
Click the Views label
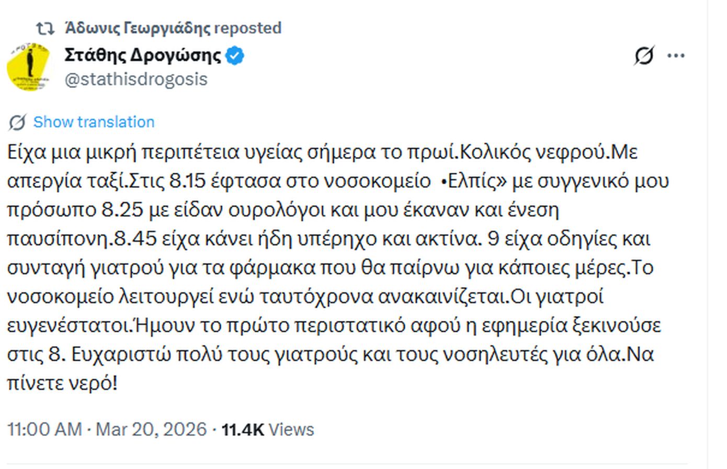[291, 429]
